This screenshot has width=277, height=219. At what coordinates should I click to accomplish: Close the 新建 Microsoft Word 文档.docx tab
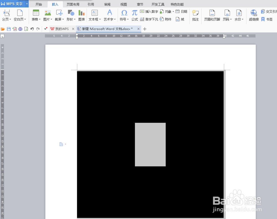click(x=138, y=29)
